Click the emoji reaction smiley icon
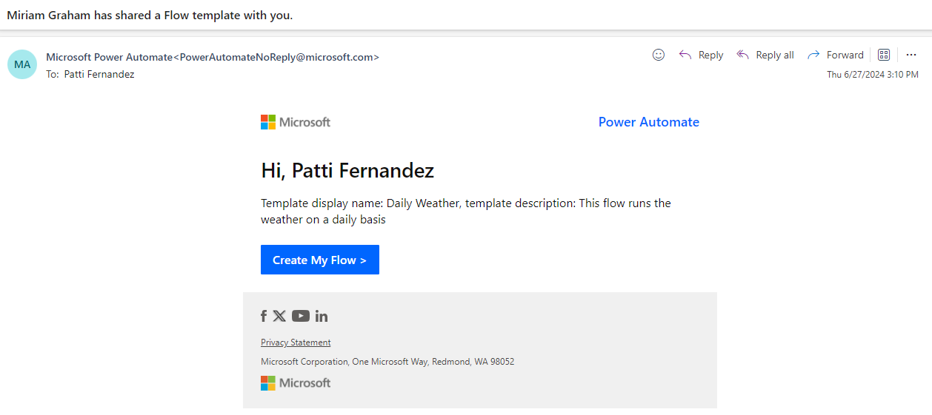 [x=659, y=55]
